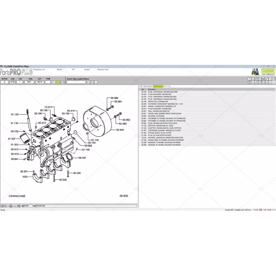Click the Search key number text box
The image size is (276, 276).
click(x=76, y=82)
